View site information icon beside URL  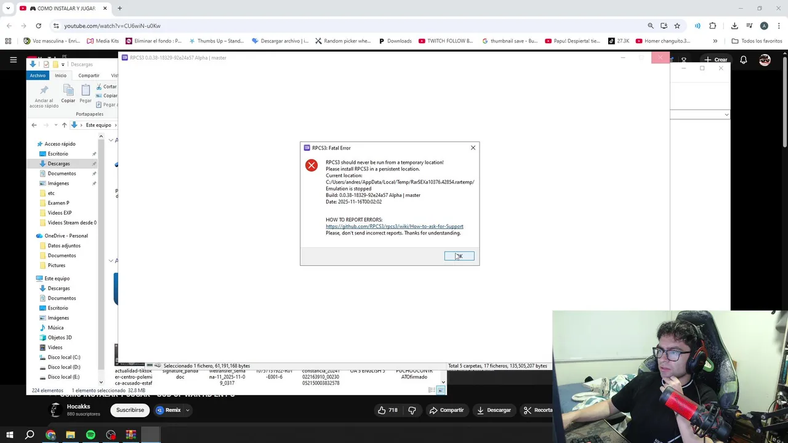pos(56,26)
